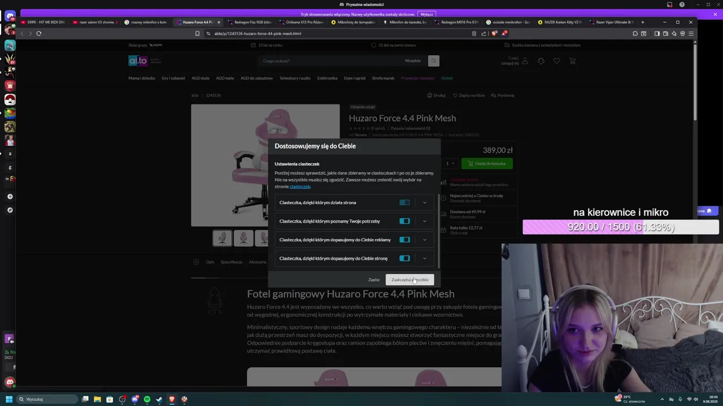Open 'Elektronika' category menu
This screenshot has height=406, width=723.
[x=327, y=78]
